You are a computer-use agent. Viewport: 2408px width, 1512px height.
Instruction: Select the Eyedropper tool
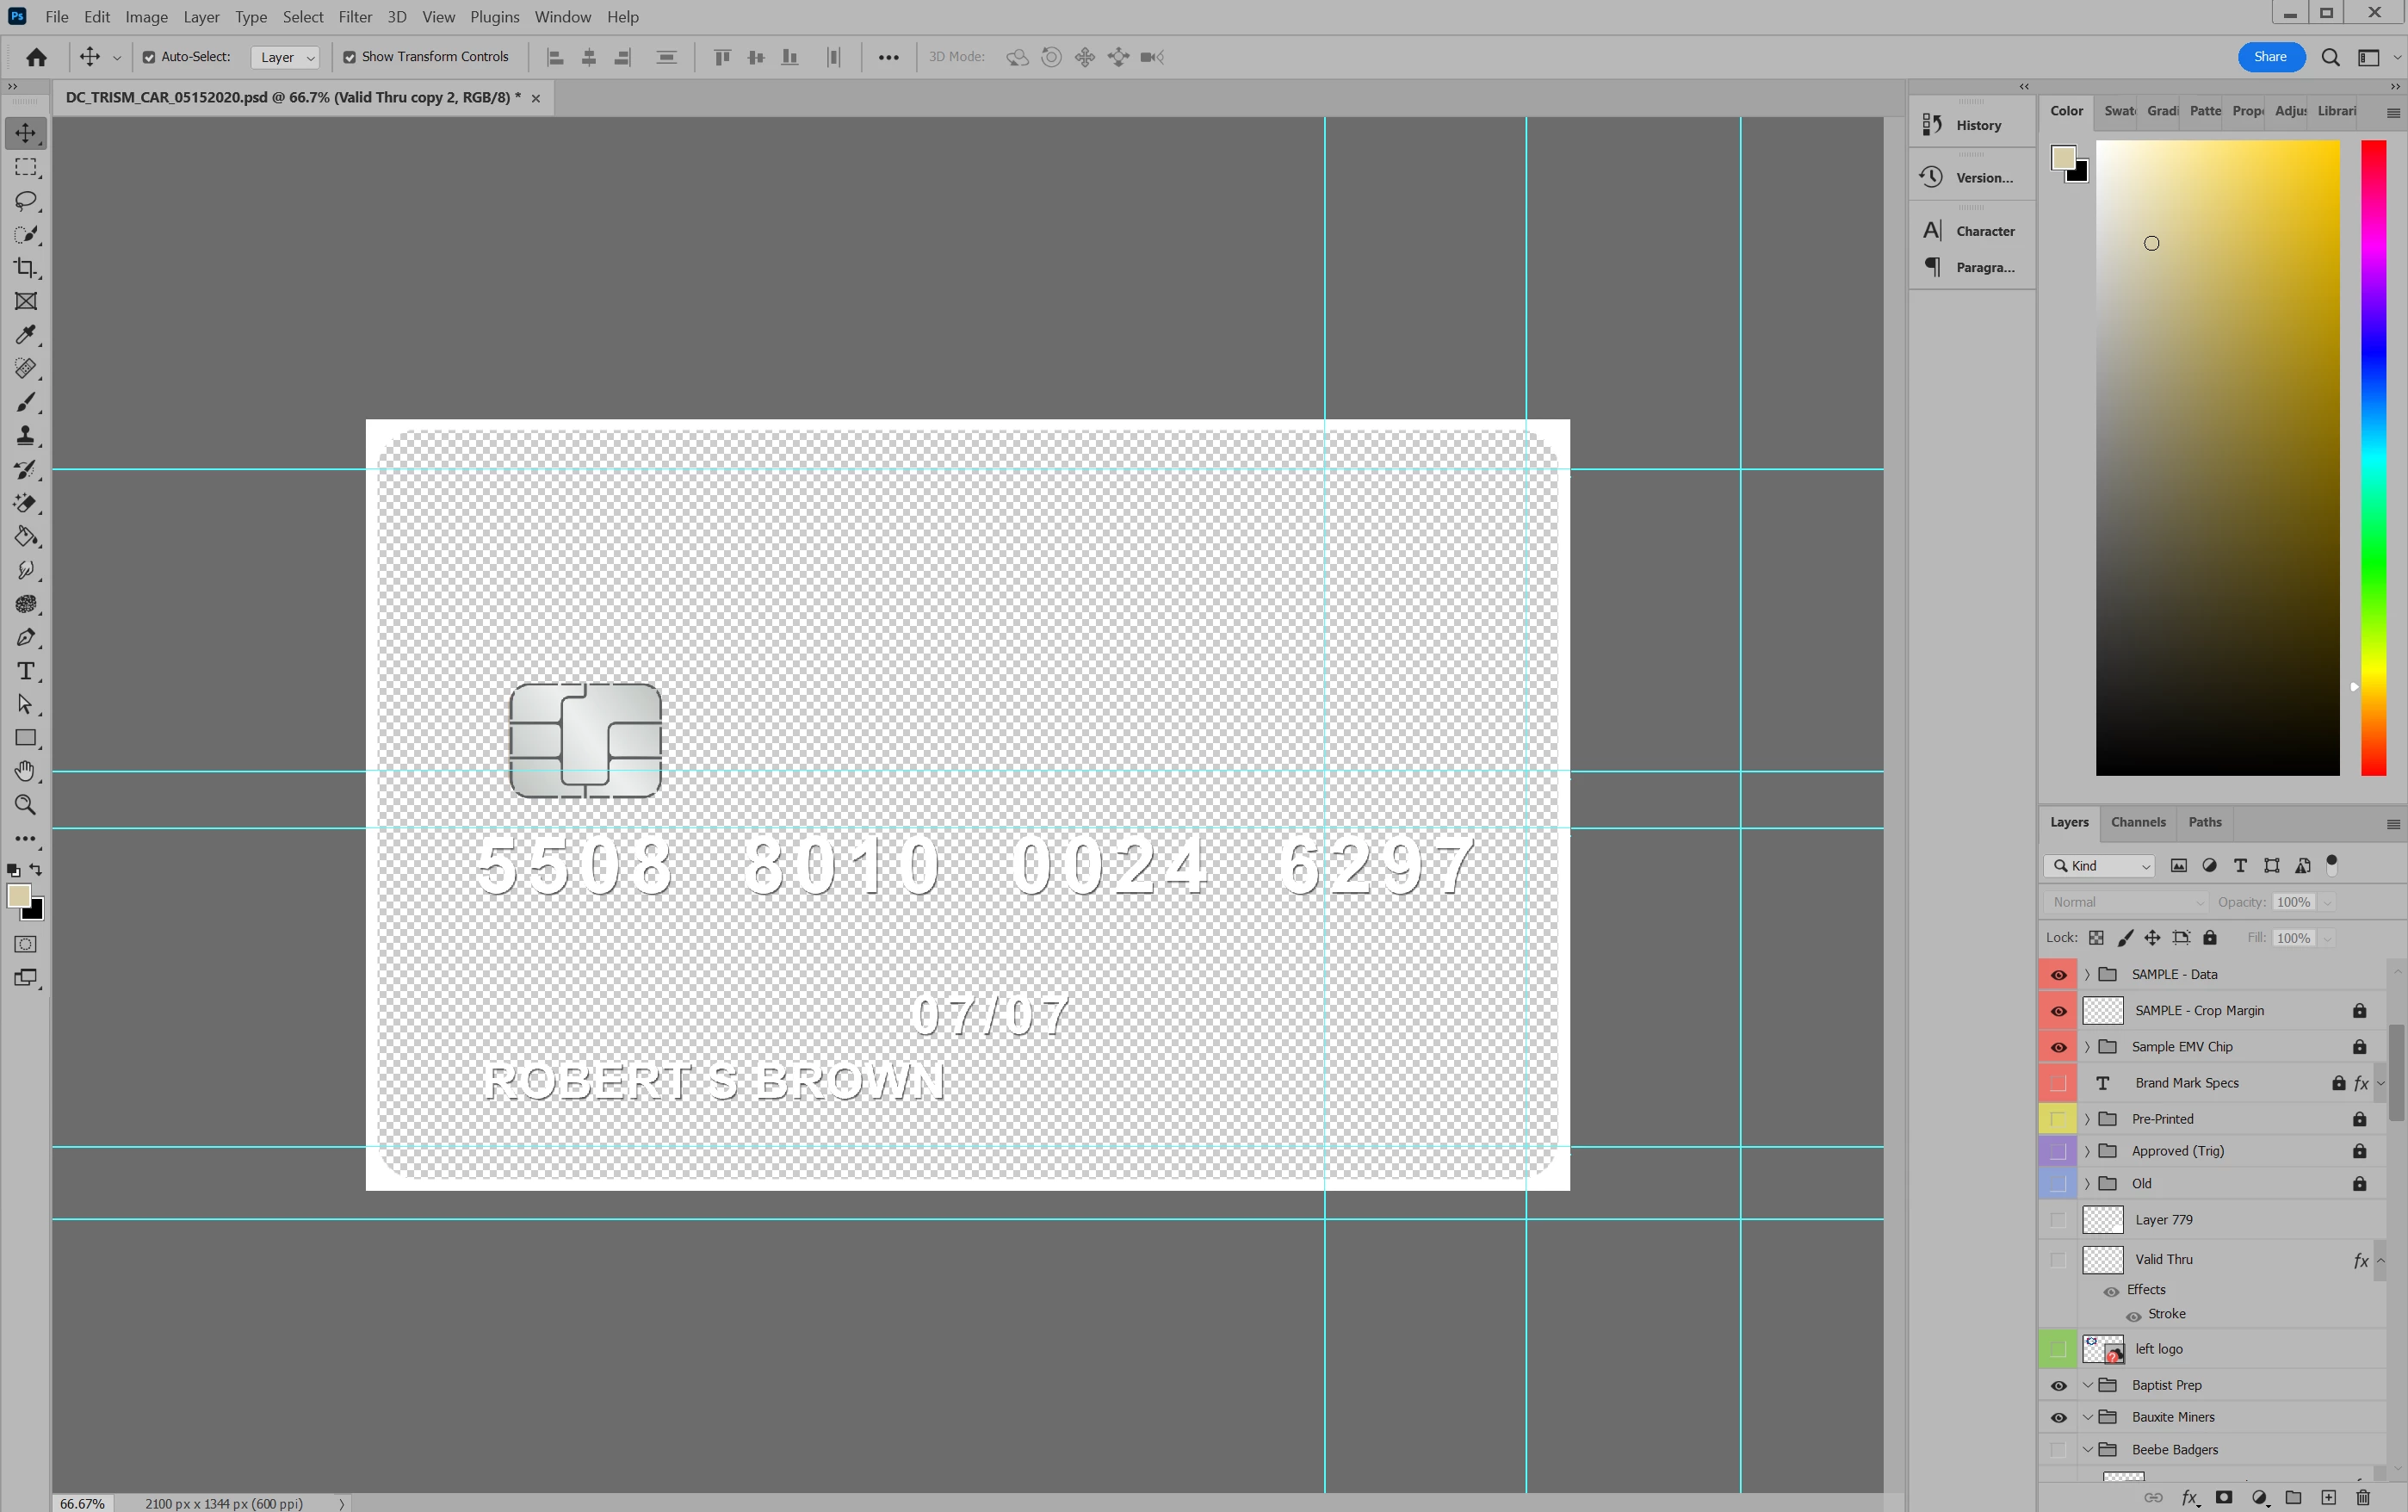(26, 335)
